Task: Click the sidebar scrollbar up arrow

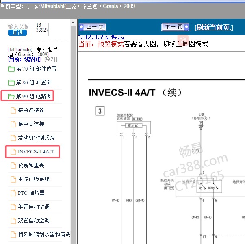Action: click(x=73, y=22)
